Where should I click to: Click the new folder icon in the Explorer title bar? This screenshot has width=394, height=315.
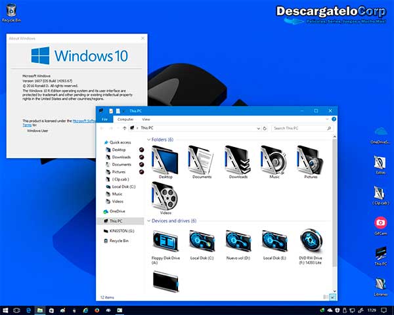click(x=118, y=111)
